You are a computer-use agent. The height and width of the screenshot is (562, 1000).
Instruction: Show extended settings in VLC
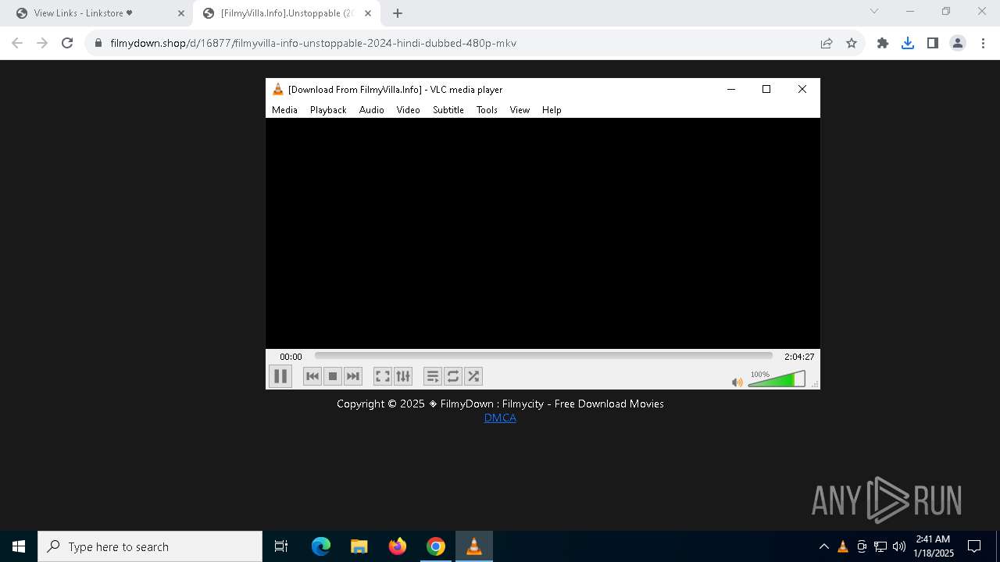403,376
